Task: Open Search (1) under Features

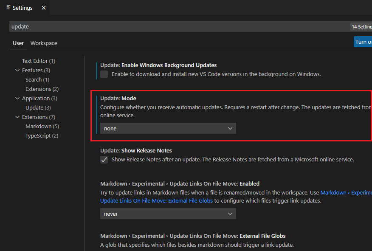Action: [37, 80]
